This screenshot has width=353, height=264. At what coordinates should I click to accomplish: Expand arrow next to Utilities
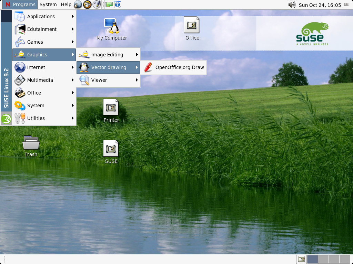tap(72, 118)
